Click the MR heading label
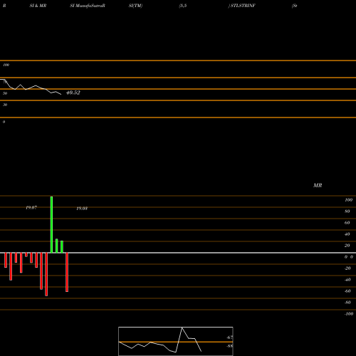The image size is (356, 356). click(x=318, y=185)
